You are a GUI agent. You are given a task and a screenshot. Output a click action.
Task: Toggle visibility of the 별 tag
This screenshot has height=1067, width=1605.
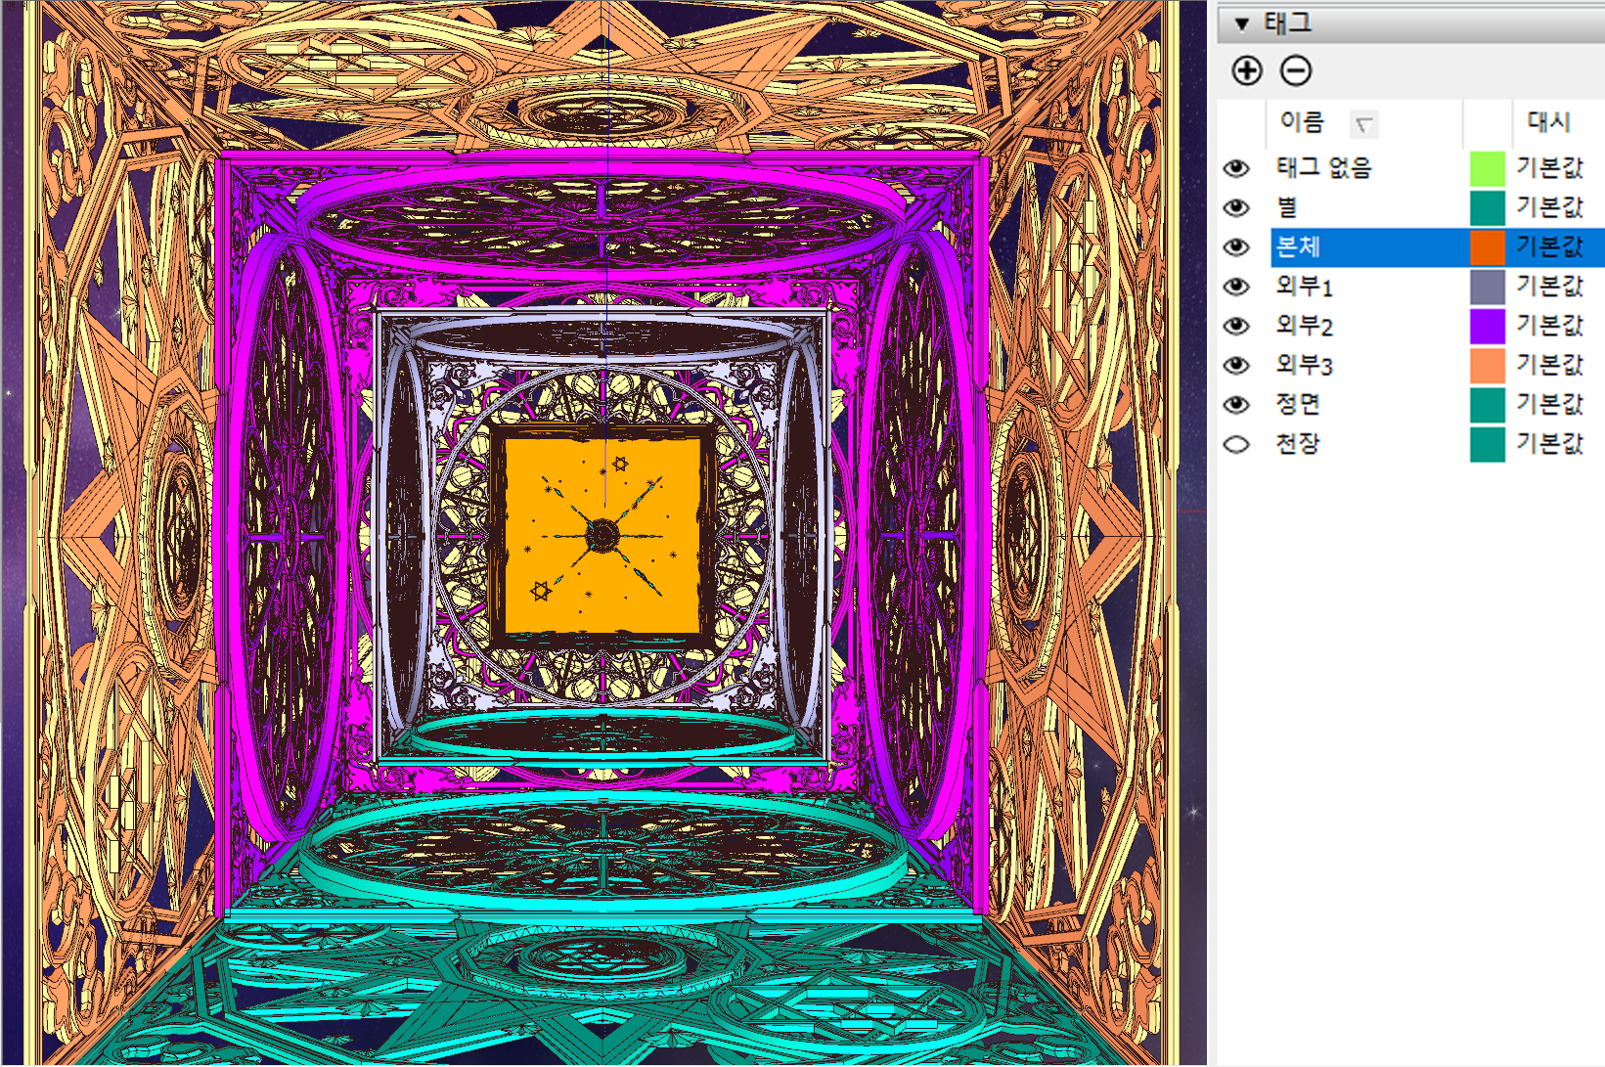click(1236, 207)
